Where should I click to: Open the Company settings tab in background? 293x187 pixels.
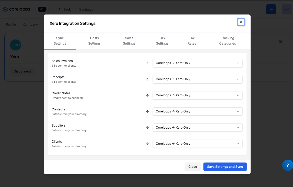(31, 24)
